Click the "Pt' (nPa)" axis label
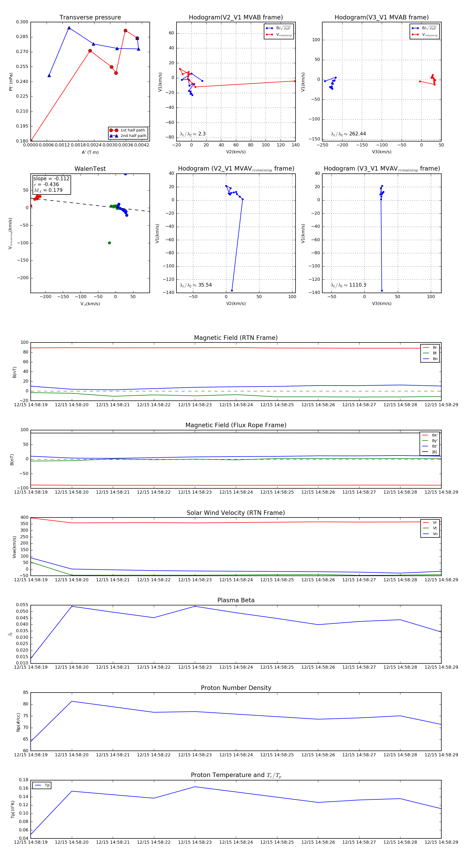This screenshot has width=472, height=866. coord(11,82)
